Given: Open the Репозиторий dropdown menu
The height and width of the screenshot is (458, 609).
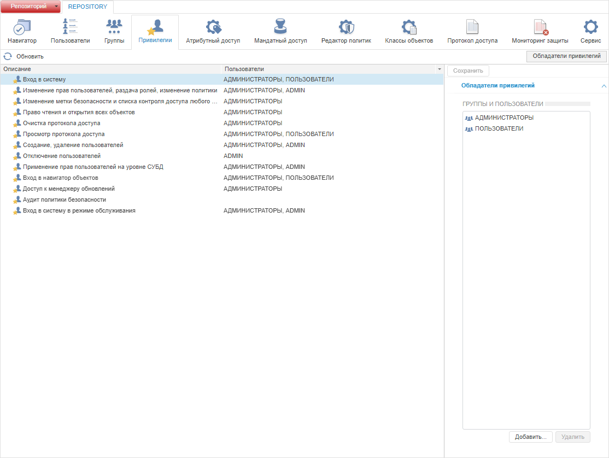Looking at the screenshot, I should tap(31, 7).
